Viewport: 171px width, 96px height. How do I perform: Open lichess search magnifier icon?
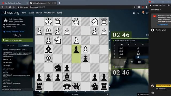pyautogui.click(x=134, y=13)
